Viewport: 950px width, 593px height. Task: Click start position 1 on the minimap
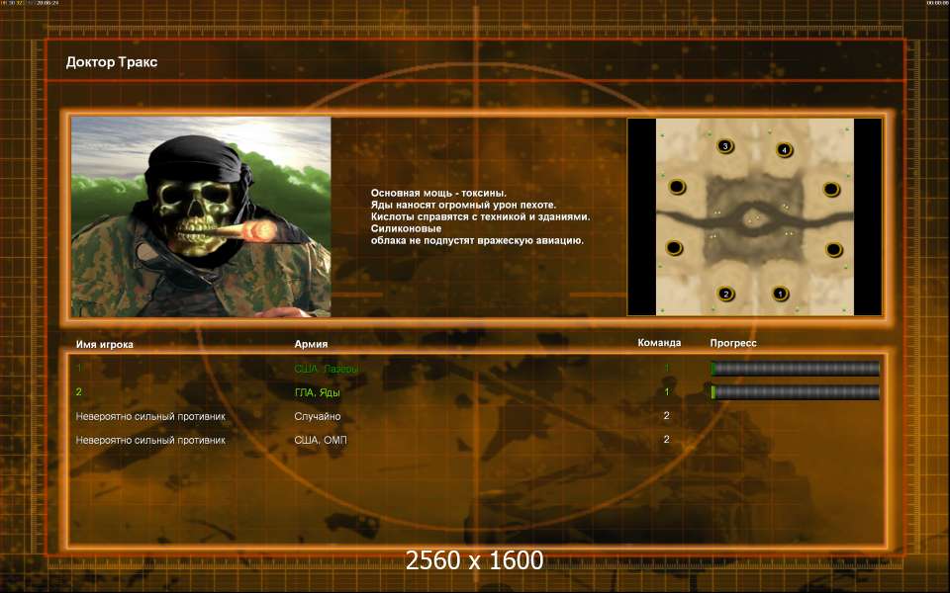pyautogui.click(x=781, y=294)
